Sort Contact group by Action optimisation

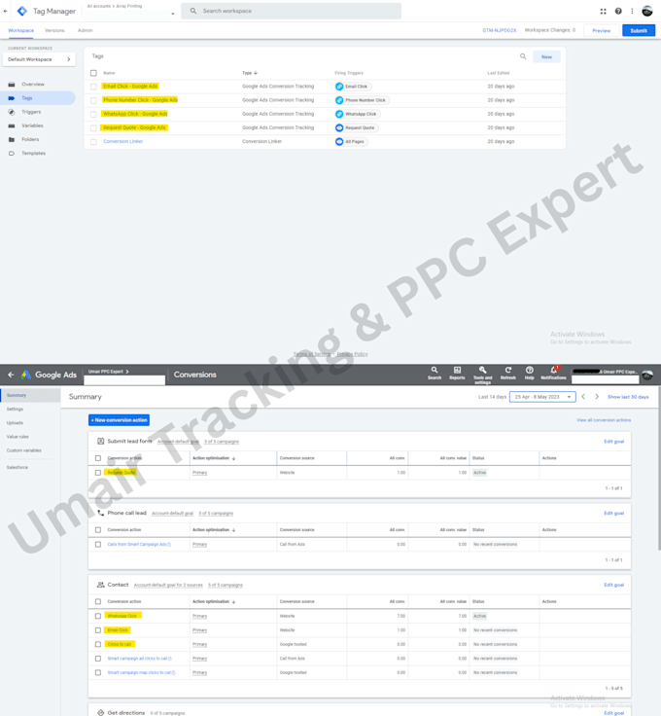pyautogui.click(x=214, y=601)
